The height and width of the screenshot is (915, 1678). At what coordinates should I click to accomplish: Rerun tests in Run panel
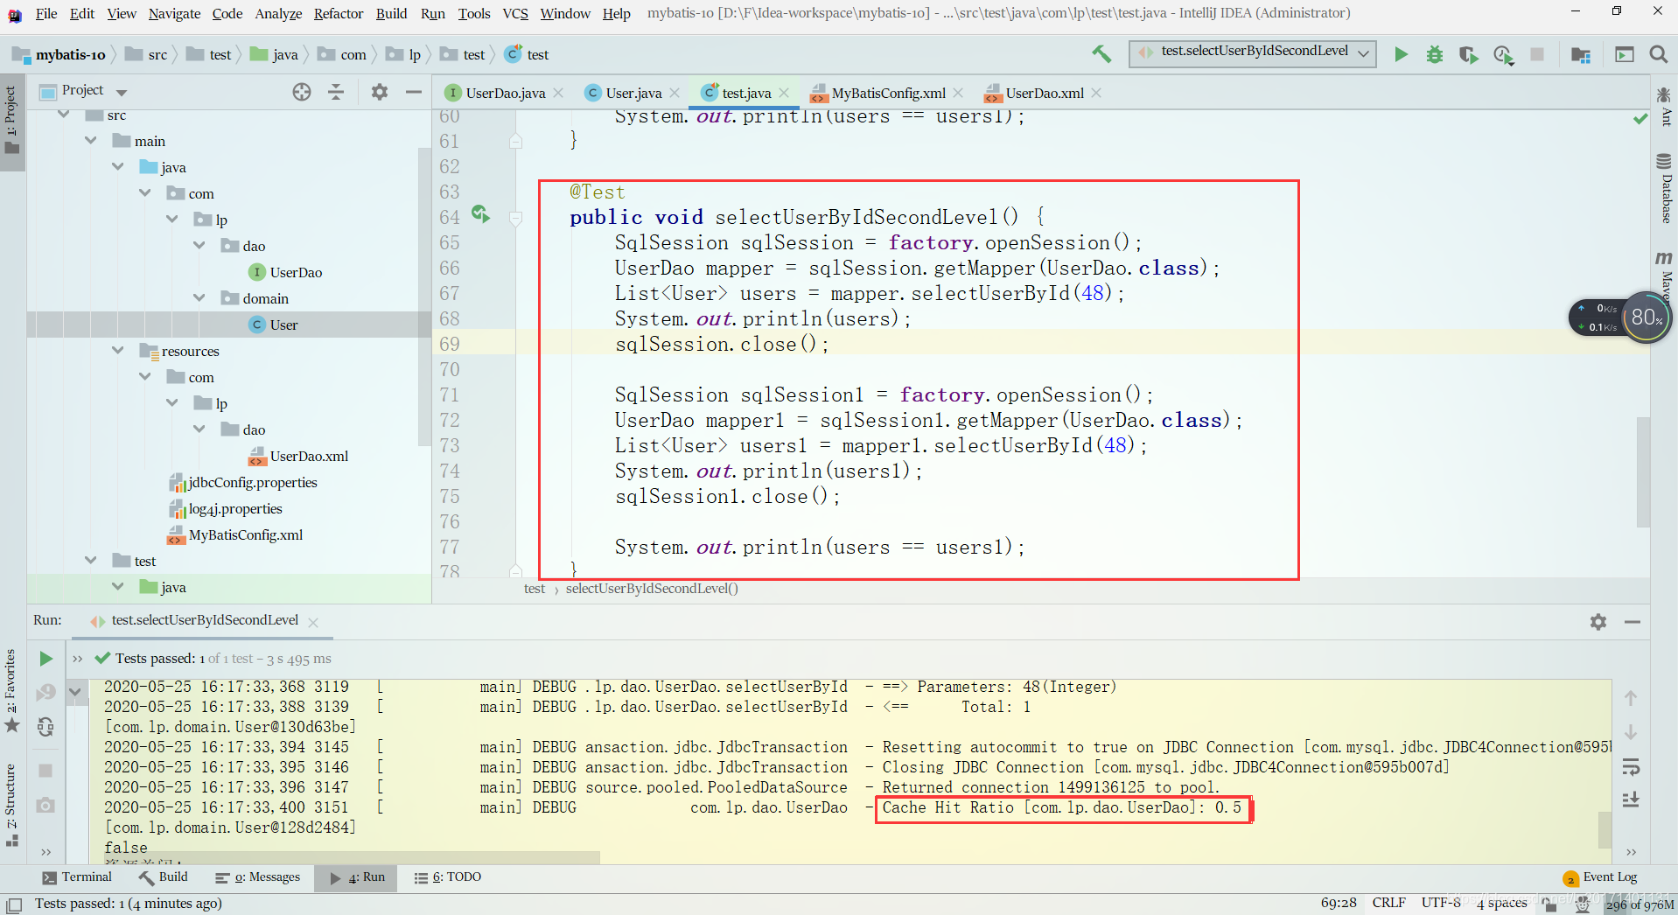pyautogui.click(x=46, y=659)
